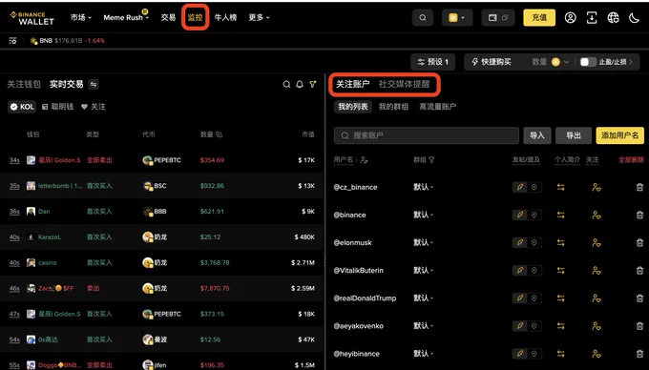Delete the @realDonaldTrump account with trash icon
Image resolution: width=649 pixels, height=370 pixels.
(x=639, y=298)
